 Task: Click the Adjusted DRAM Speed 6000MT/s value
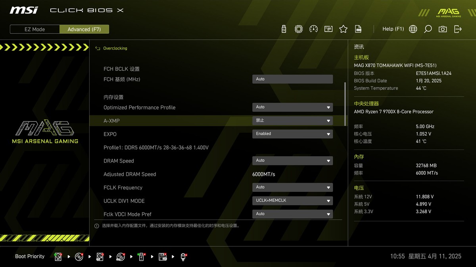tap(264, 174)
